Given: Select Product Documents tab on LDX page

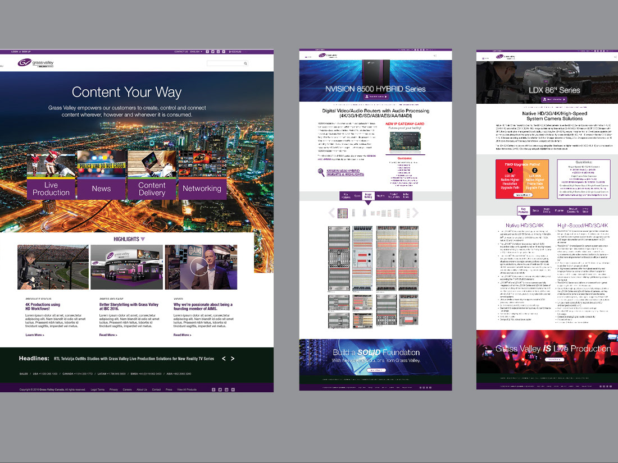Looking at the screenshot, I should 572,210.
